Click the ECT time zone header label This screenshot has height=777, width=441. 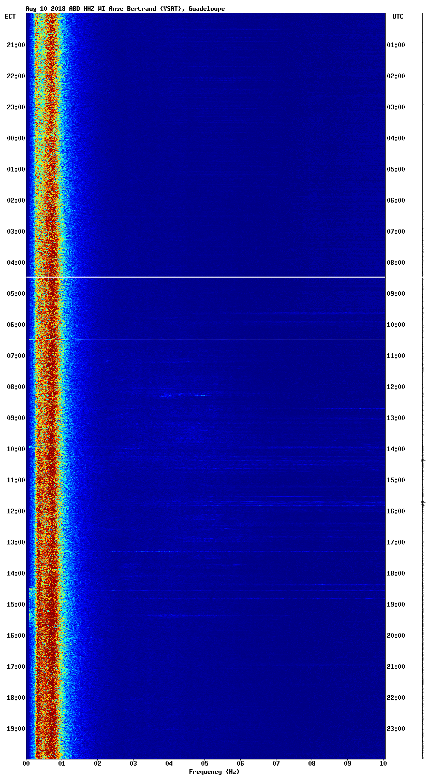(x=10, y=17)
